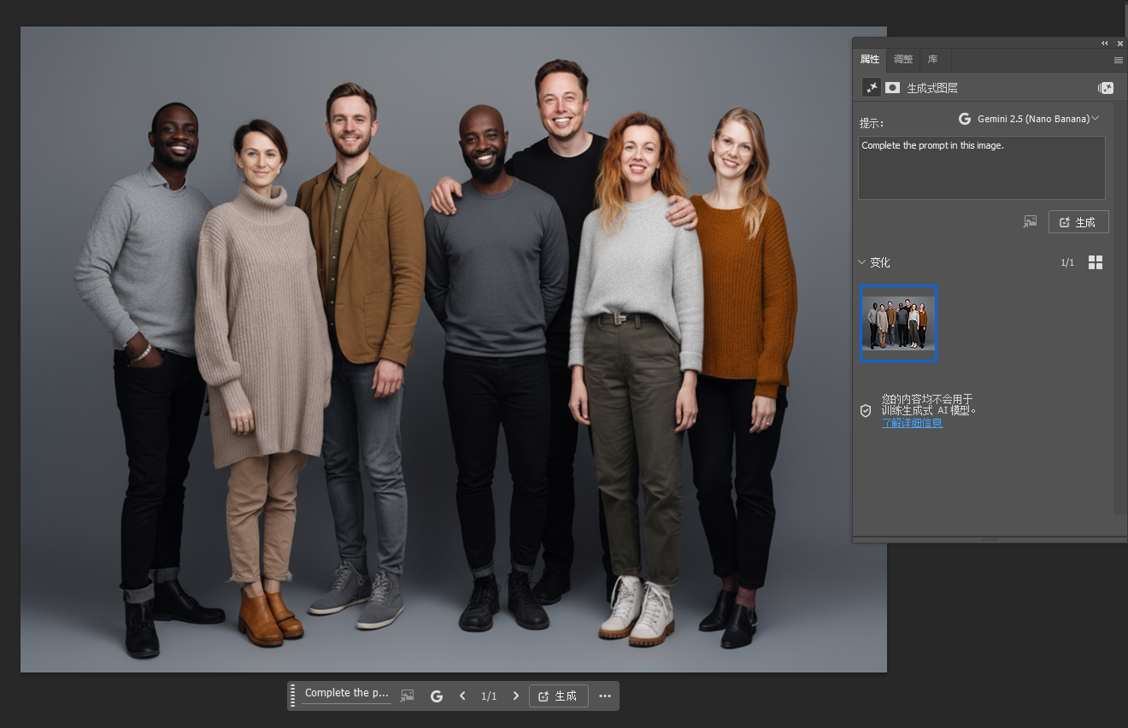Click the reference image icon in contextual taskbar
The width and height of the screenshot is (1128, 728).
click(408, 696)
